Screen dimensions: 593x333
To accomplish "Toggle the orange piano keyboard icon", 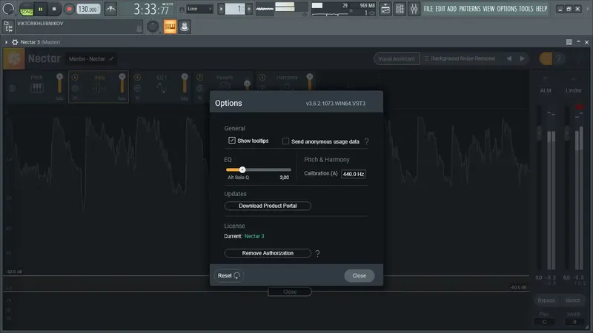I will pos(170,27).
